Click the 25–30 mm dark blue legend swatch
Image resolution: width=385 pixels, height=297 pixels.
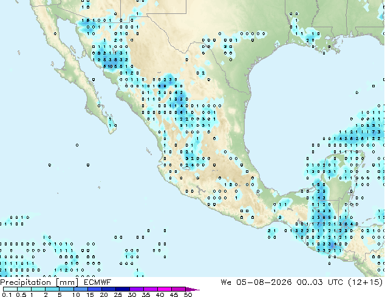point(123,289)
